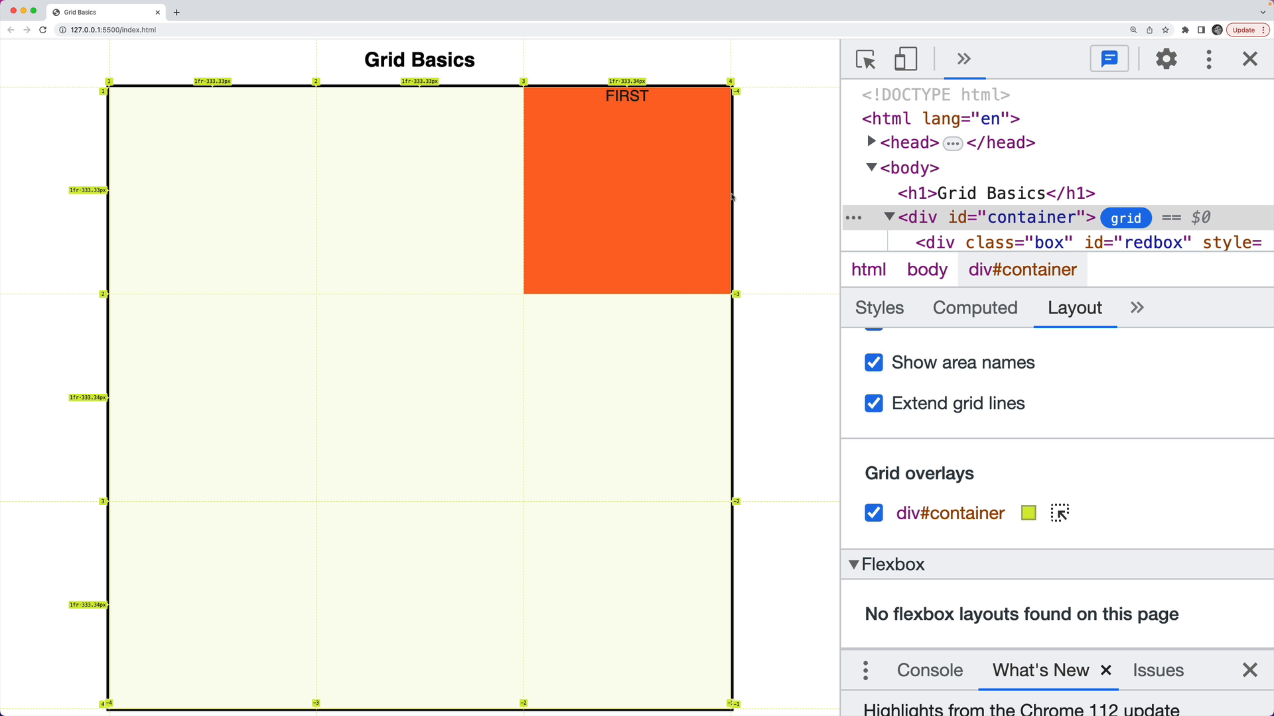
Task: Open the drawer's three-dot menu
Action: (x=865, y=670)
